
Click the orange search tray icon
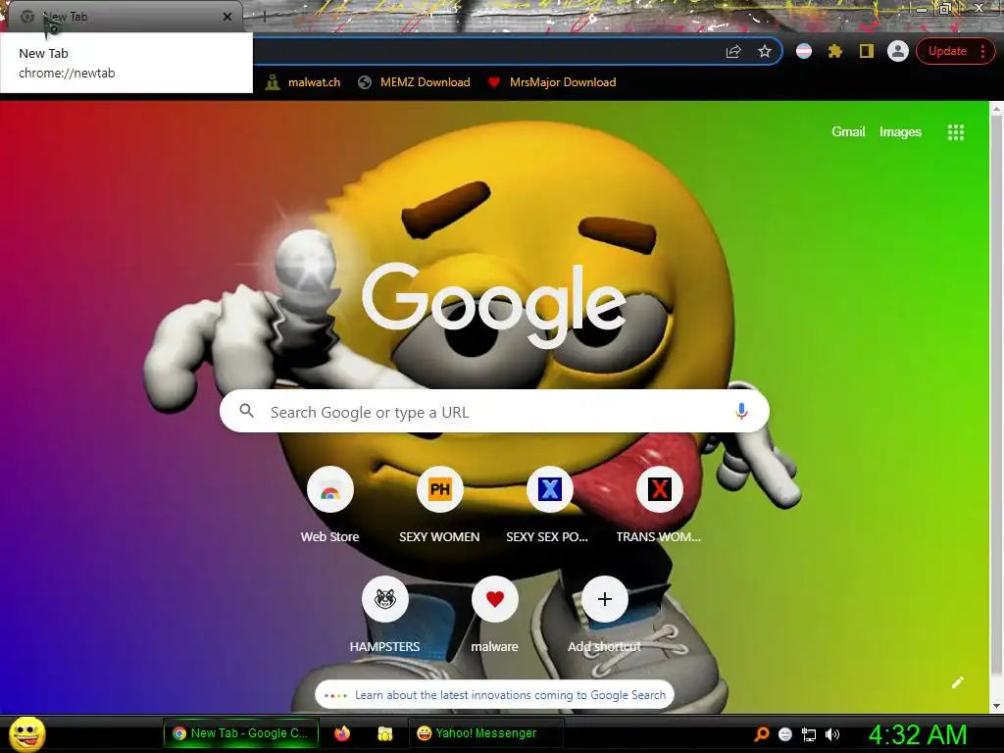[x=762, y=734]
